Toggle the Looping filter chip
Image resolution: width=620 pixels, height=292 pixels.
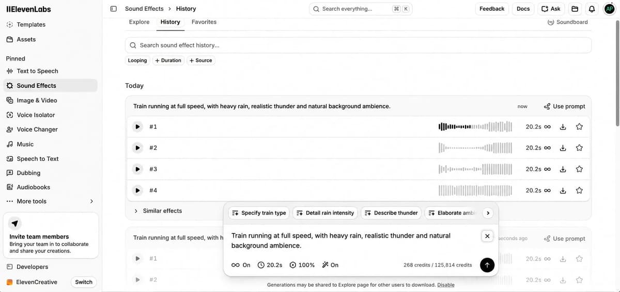tap(137, 60)
